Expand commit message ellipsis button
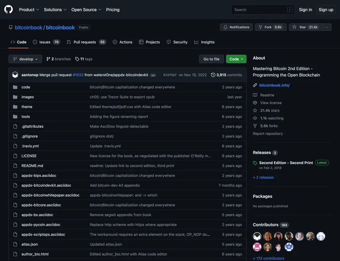The image size is (340, 261). tap(153, 75)
